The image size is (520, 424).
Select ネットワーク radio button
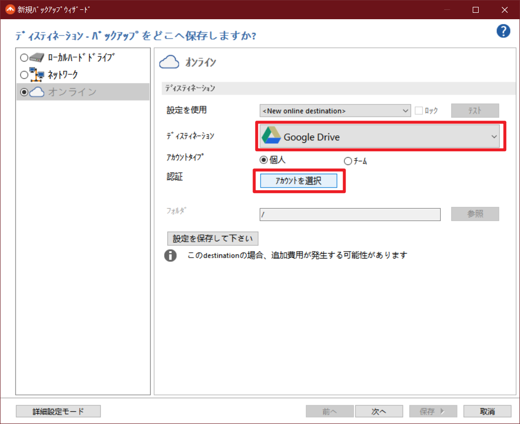(24, 75)
